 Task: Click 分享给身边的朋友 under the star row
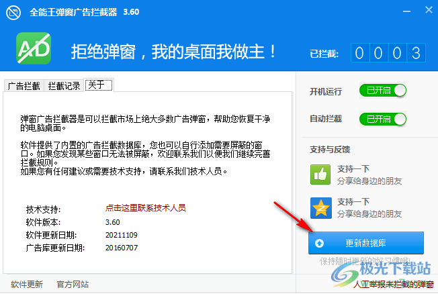[x=369, y=214]
